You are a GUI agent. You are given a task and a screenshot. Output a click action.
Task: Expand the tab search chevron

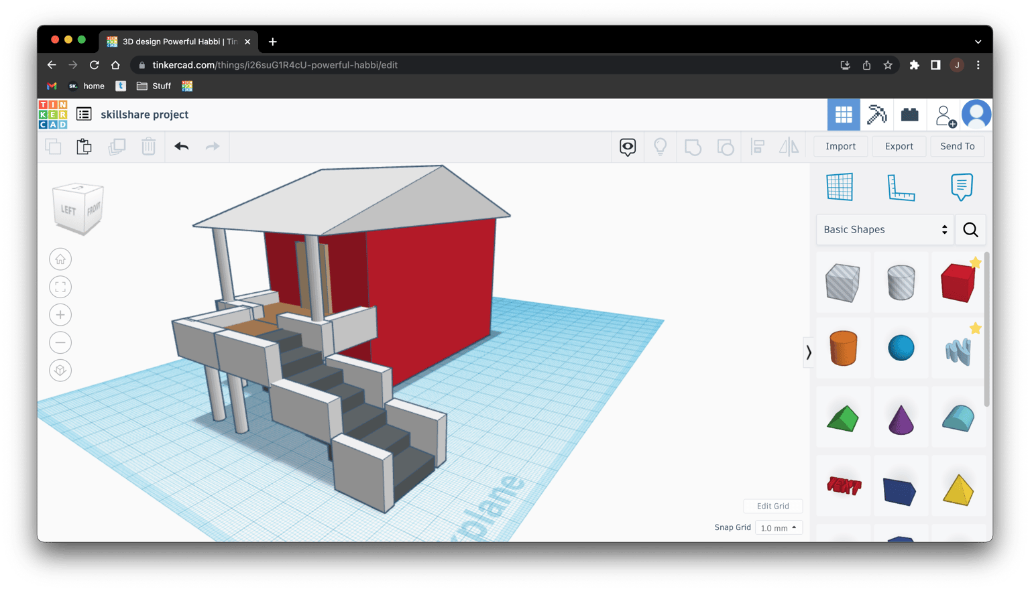tap(978, 42)
